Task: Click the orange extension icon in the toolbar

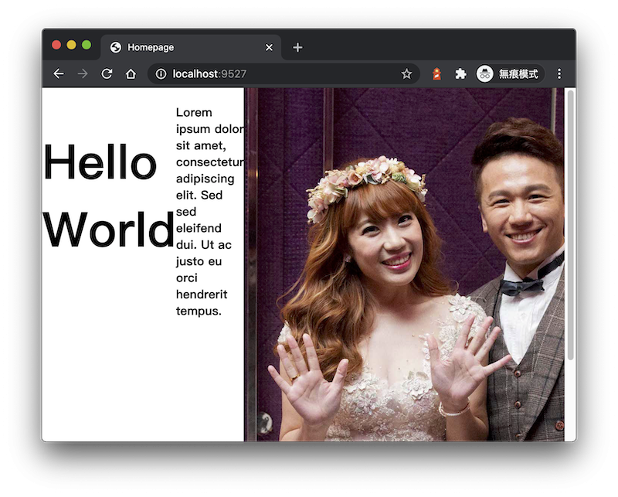Action: (x=436, y=74)
